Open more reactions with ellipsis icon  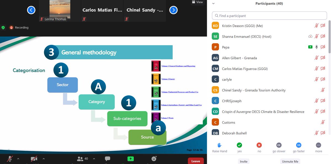tap(319, 145)
